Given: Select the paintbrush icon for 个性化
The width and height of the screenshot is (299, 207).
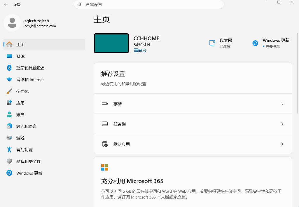Looking at the screenshot, I should click(9, 91).
